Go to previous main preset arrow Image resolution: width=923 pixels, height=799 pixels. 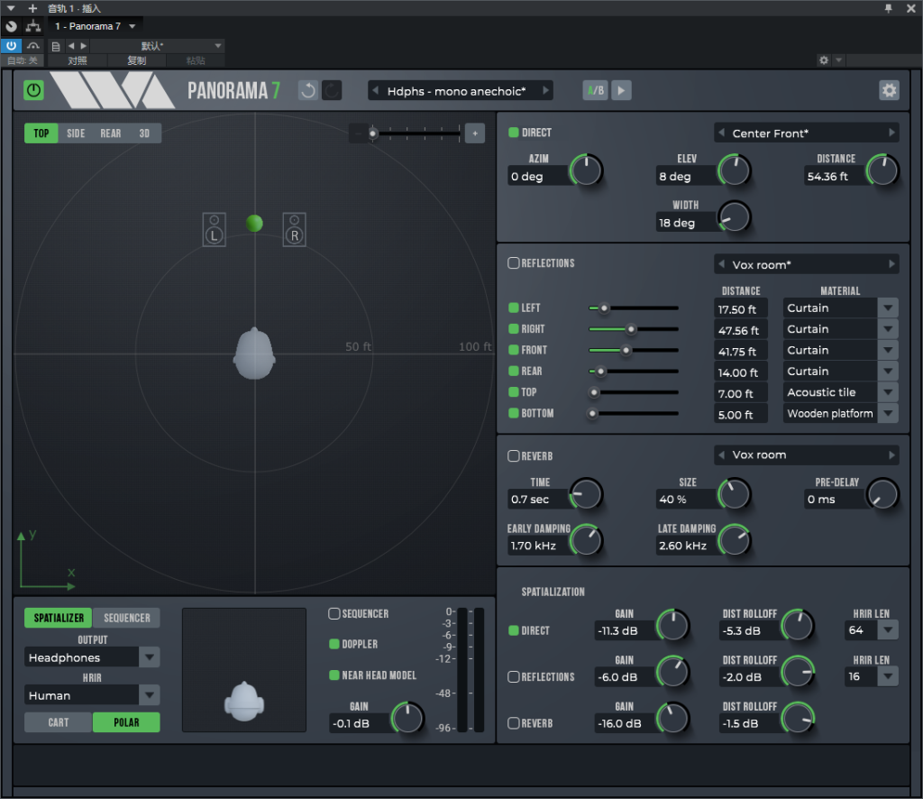point(376,91)
